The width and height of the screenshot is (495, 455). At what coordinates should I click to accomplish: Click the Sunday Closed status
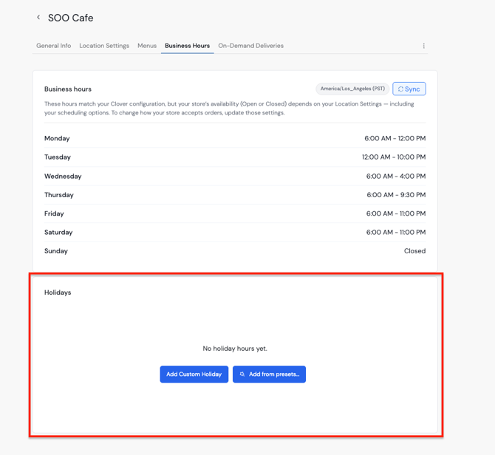(x=414, y=251)
